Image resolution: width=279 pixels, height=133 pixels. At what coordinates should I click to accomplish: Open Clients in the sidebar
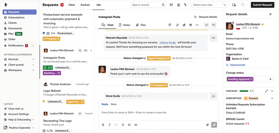(x=13, y=23)
